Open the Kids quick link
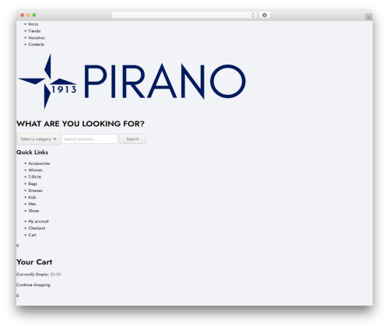 (x=32, y=198)
